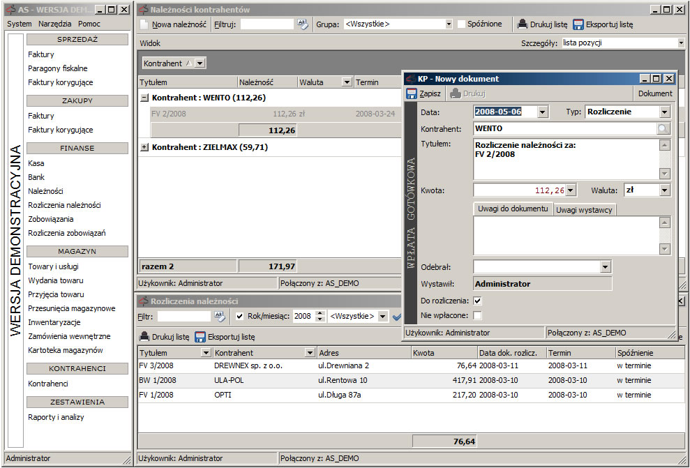The image size is (690, 468).
Task: Click the Należności kontrahentów window title icon
Action: coord(143,9)
